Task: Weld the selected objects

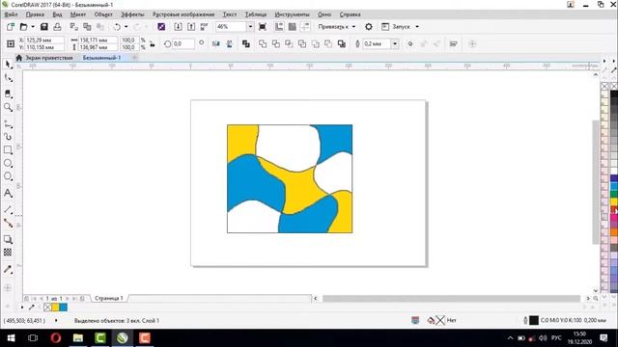Action: click(x=263, y=44)
